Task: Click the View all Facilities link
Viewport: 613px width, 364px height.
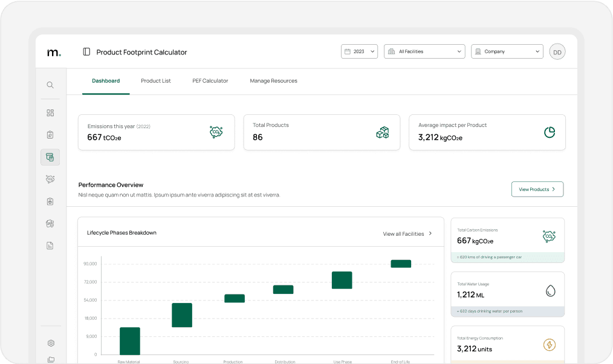Action: pyautogui.click(x=407, y=234)
